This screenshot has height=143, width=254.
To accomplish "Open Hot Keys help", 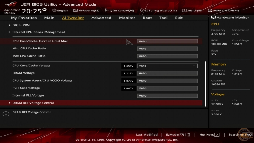I will (x=209, y=135).
